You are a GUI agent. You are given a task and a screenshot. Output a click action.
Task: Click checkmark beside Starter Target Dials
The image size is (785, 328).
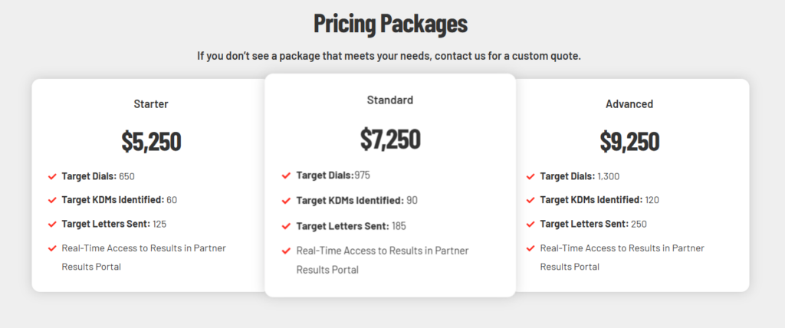[52, 176]
